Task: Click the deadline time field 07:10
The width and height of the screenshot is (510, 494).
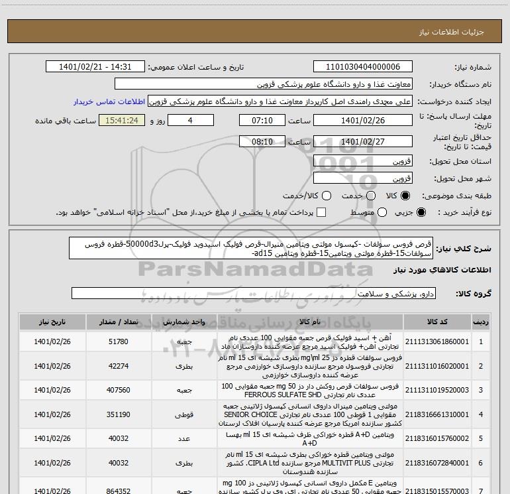Action: coord(262,121)
